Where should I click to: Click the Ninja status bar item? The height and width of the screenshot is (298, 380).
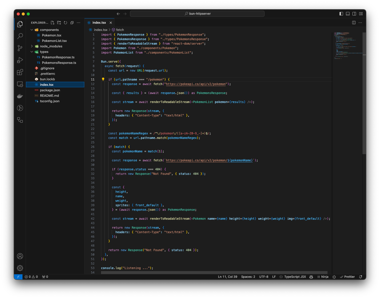tap(323, 277)
